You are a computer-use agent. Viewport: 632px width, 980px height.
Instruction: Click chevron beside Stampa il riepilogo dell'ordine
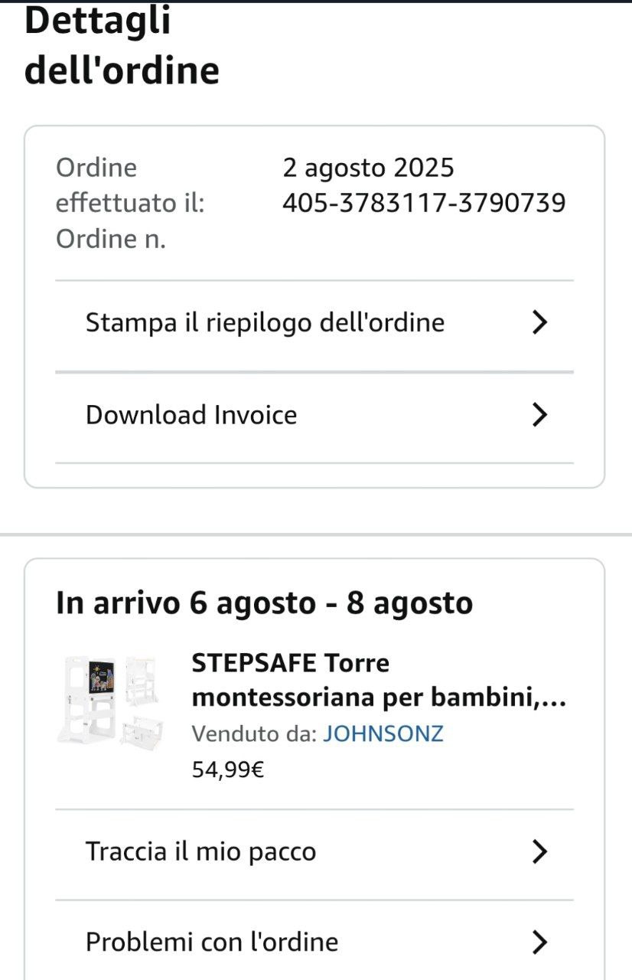click(540, 323)
